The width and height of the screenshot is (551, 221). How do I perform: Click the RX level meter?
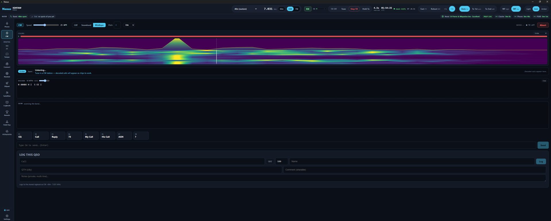[x=321, y=9]
